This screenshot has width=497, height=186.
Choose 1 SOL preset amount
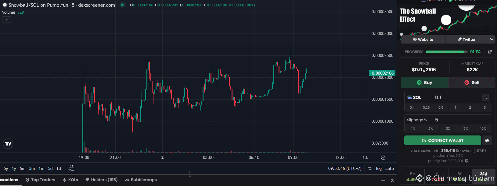[456, 107]
